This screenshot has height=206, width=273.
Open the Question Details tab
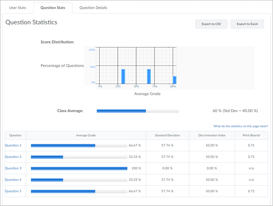(x=93, y=8)
